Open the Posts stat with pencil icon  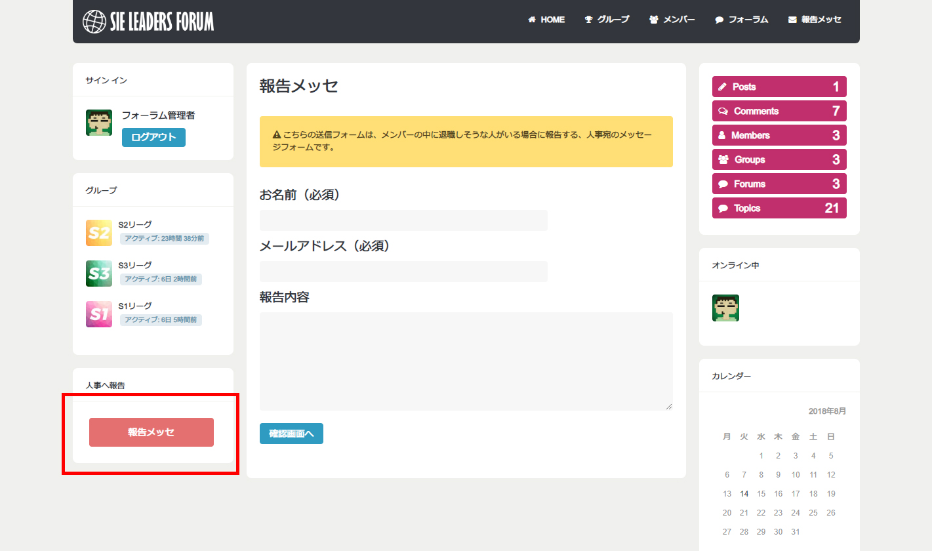(779, 87)
